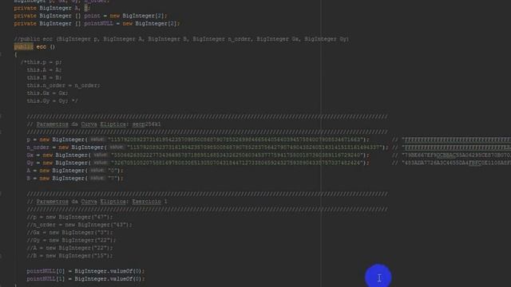The image size is (511, 287).
Task: Click the commented '//B = new BigInteger("15")' line
Action: coord(69,256)
